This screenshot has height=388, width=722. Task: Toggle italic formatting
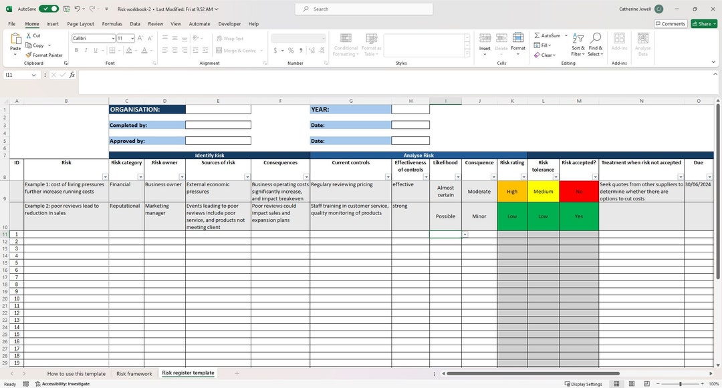click(x=86, y=50)
